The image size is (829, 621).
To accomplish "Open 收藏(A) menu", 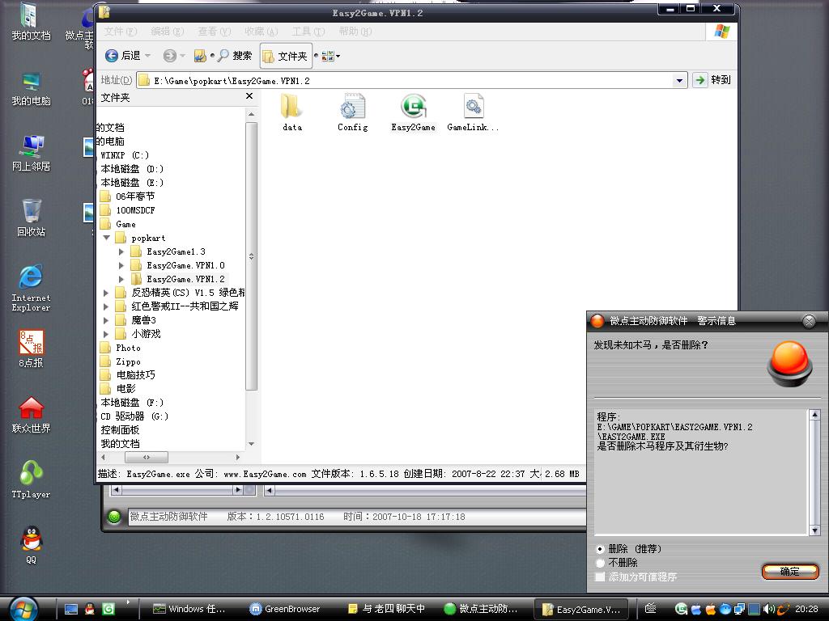I will coord(261,32).
